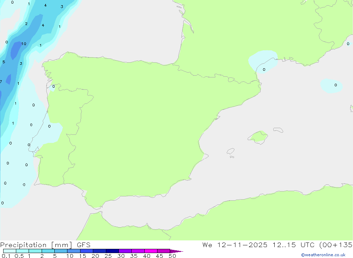Click the '7' precipitation value on the map
This screenshot has width=353, height=258.
click(x=1, y=82)
